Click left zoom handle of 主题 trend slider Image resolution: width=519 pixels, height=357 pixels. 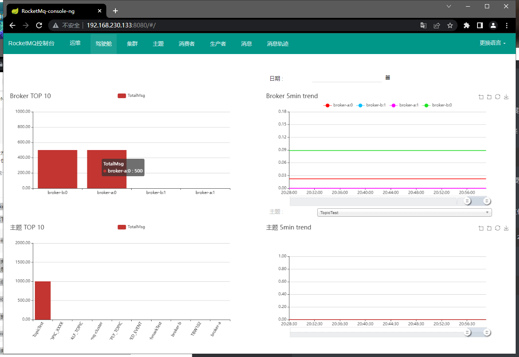point(467,332)
